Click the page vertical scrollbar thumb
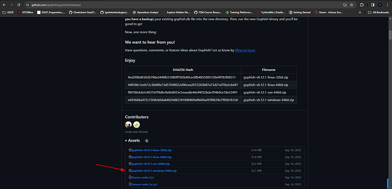The width and height of the screenshot is (392, 189). tap(390, 35)
